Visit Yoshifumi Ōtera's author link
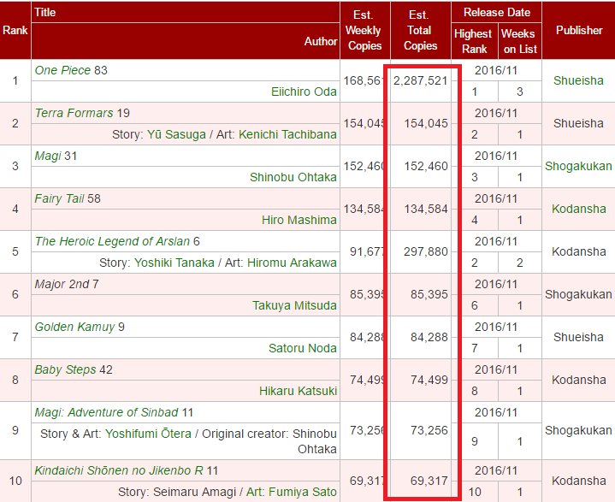The height and width of the screenshot is (502, 615). click(148, 434)
